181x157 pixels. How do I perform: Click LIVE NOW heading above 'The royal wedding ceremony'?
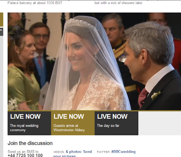click(x=25, y=116)
